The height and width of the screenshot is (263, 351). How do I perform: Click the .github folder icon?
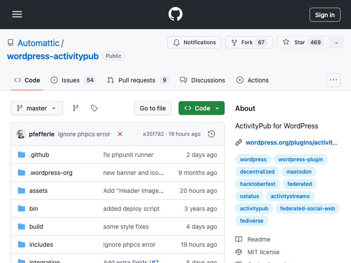(21, 155)
